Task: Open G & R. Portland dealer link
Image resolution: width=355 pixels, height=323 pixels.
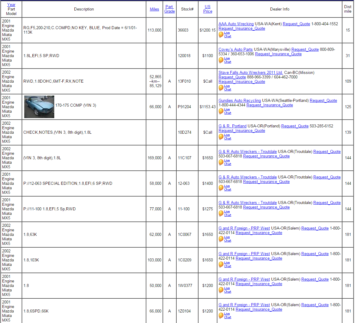Action: tap(232, 126)
